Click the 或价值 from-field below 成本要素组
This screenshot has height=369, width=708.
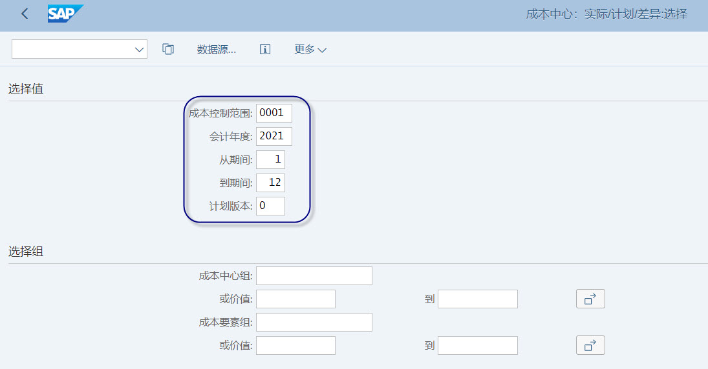pyautogui.click(x=295, y=346)
